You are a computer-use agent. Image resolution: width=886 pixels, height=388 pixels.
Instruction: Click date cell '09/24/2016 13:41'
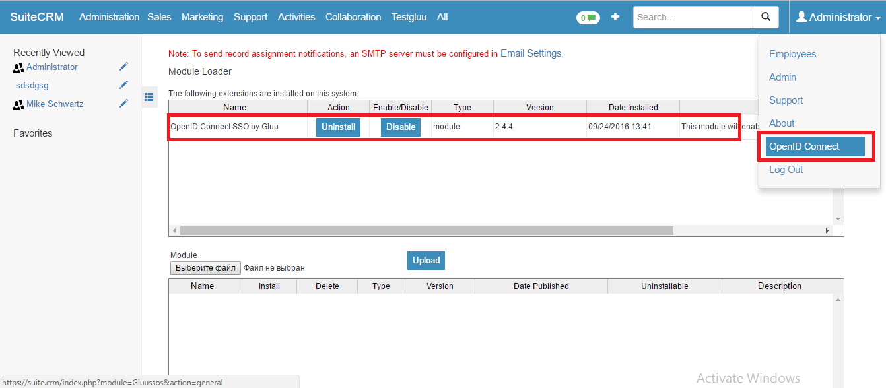click(x=620, y=127)
